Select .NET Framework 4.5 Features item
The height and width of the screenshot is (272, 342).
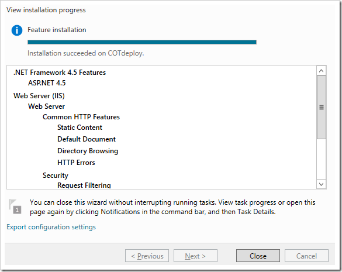[x=60, y=73]
